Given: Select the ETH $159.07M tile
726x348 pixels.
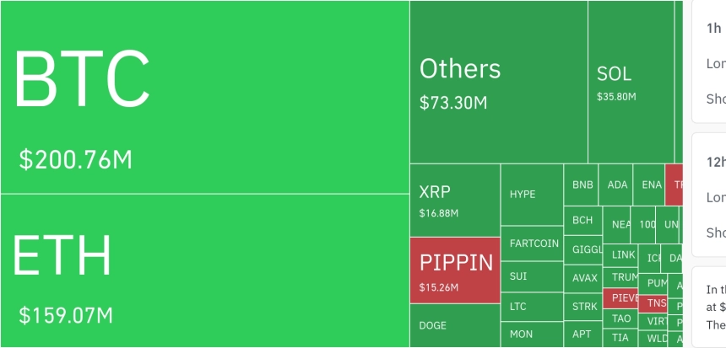Looking at the screenshot, I should pyautogui.click(x=204, y=270).
